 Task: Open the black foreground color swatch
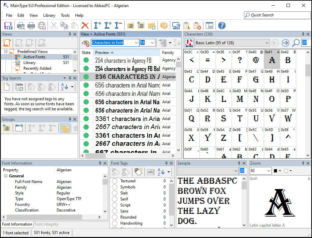[275, 171]
